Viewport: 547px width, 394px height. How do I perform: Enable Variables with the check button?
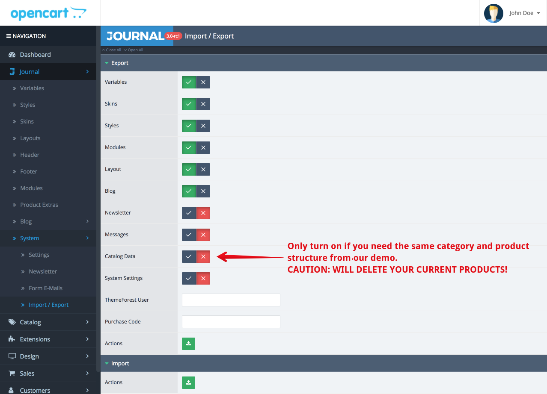click(189, 82)
